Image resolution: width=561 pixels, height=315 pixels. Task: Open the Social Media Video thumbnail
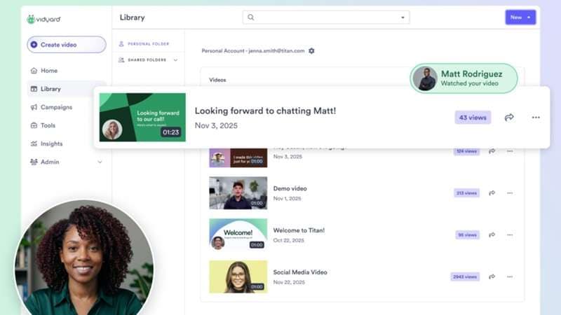[238, 276]
